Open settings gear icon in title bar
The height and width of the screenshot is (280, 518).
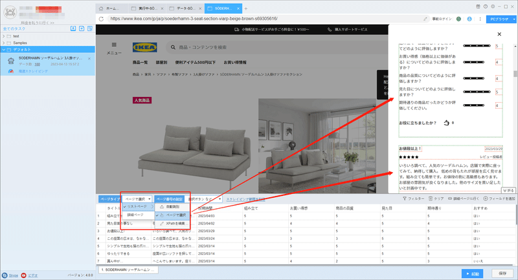pyautogui.click(x=493, y=6)
